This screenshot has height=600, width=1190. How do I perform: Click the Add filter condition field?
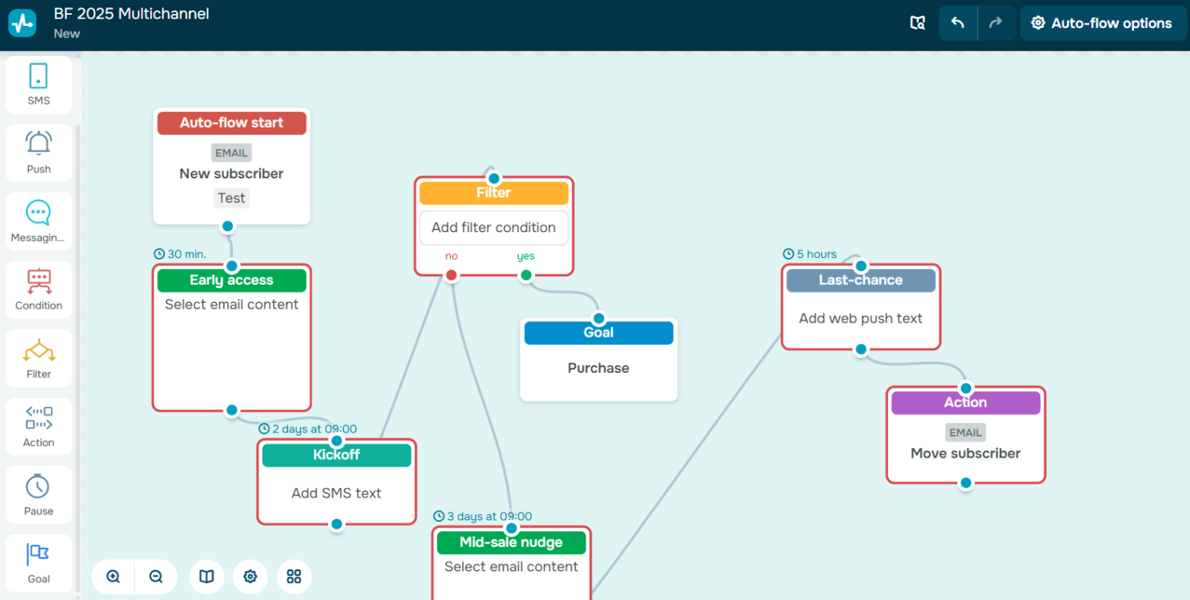[494, 227]
